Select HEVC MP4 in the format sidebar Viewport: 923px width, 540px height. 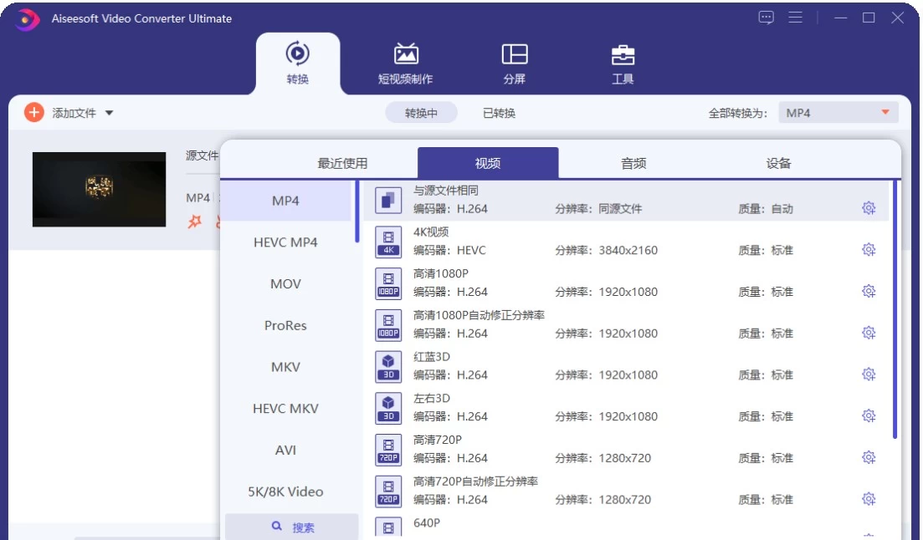pos(285,242)
